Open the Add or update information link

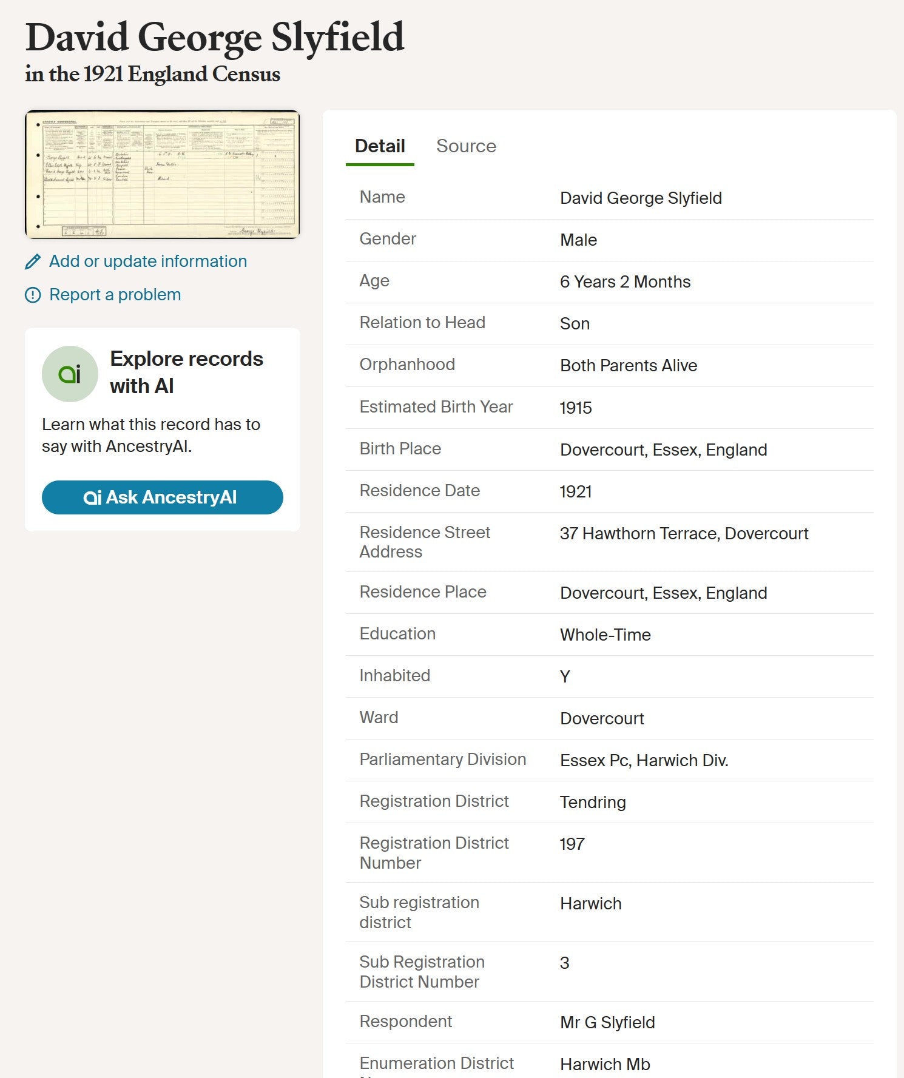click(x=147, y=261)
